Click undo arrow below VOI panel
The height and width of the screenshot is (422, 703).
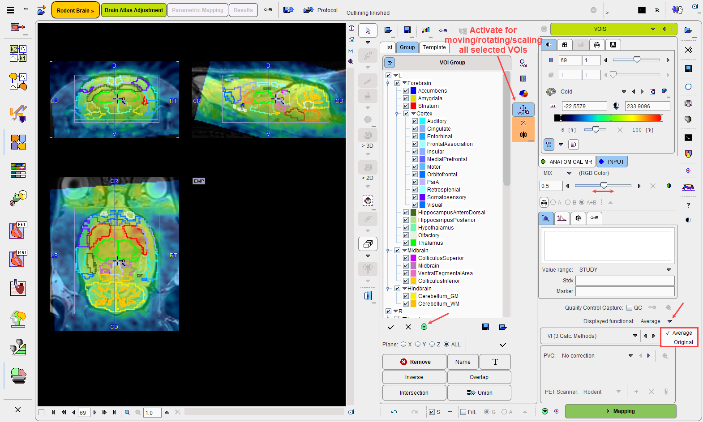point(394,412)
